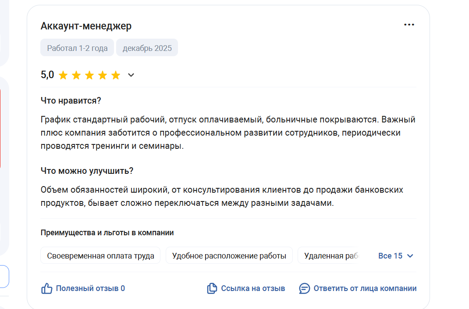Show all benefits via Все 15

390,256
